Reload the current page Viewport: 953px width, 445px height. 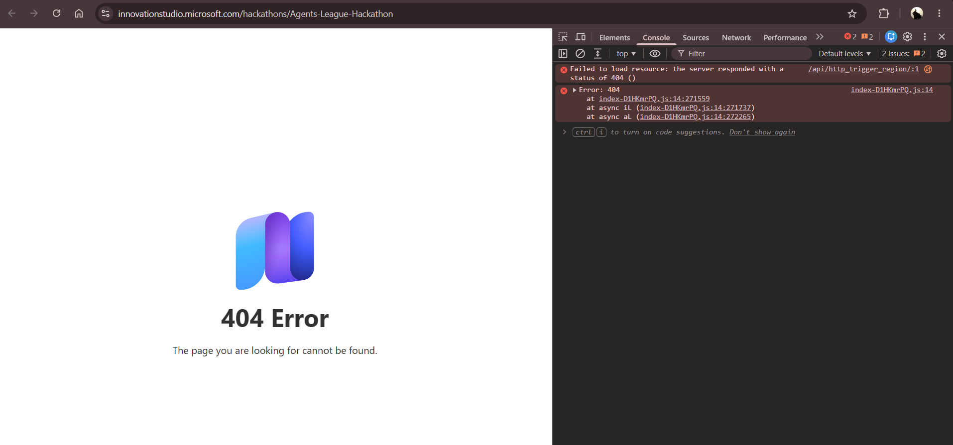[57, 13]
